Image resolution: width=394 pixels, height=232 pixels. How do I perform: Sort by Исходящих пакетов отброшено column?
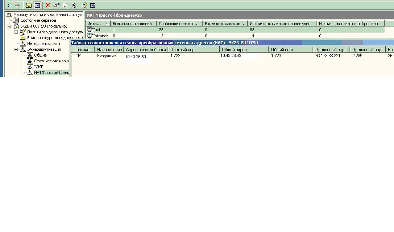(x=351, y=23)
